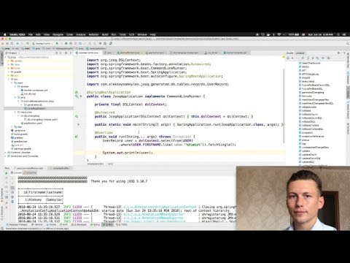The width and height of the screenshot is (350, 263).
Task: Select JooqApplication class in project tree
Action: click(34, 108)
